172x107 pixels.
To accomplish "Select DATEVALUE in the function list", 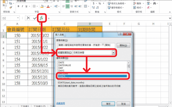I will pos(65,65).
